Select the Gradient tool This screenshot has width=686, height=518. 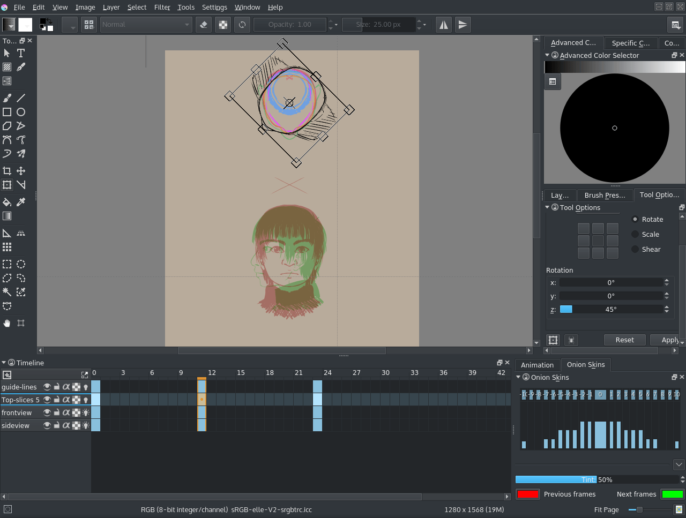[x=8, y=215]
